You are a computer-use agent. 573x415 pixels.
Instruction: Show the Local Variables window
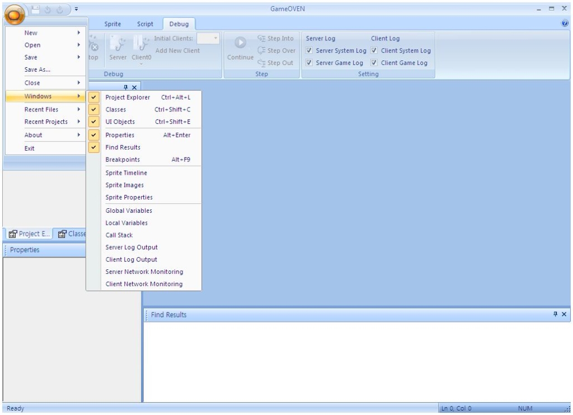coord(144,223)
